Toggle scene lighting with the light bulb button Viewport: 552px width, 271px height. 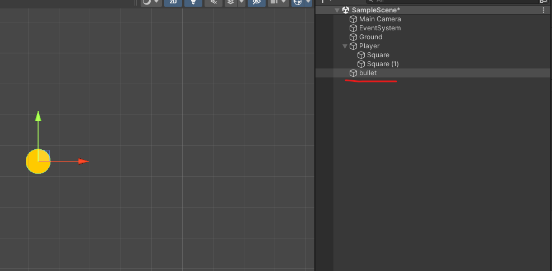click(x=193, y=2)
